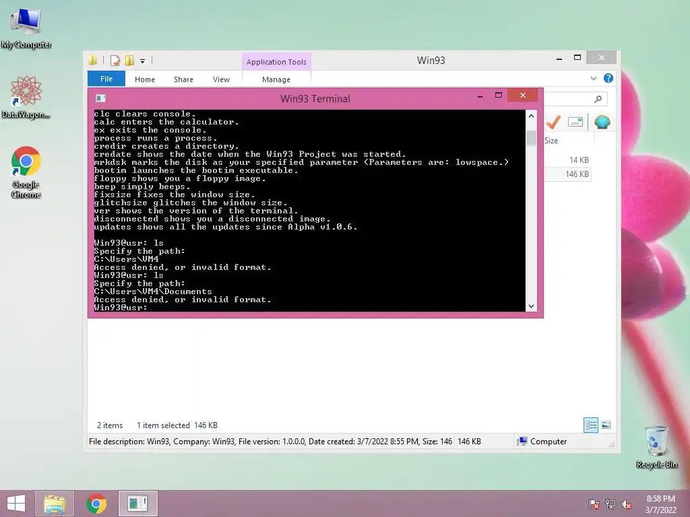Switch to the View ribbon tab
This screenshot has width=690, height=517.
(x=221, y=79)
